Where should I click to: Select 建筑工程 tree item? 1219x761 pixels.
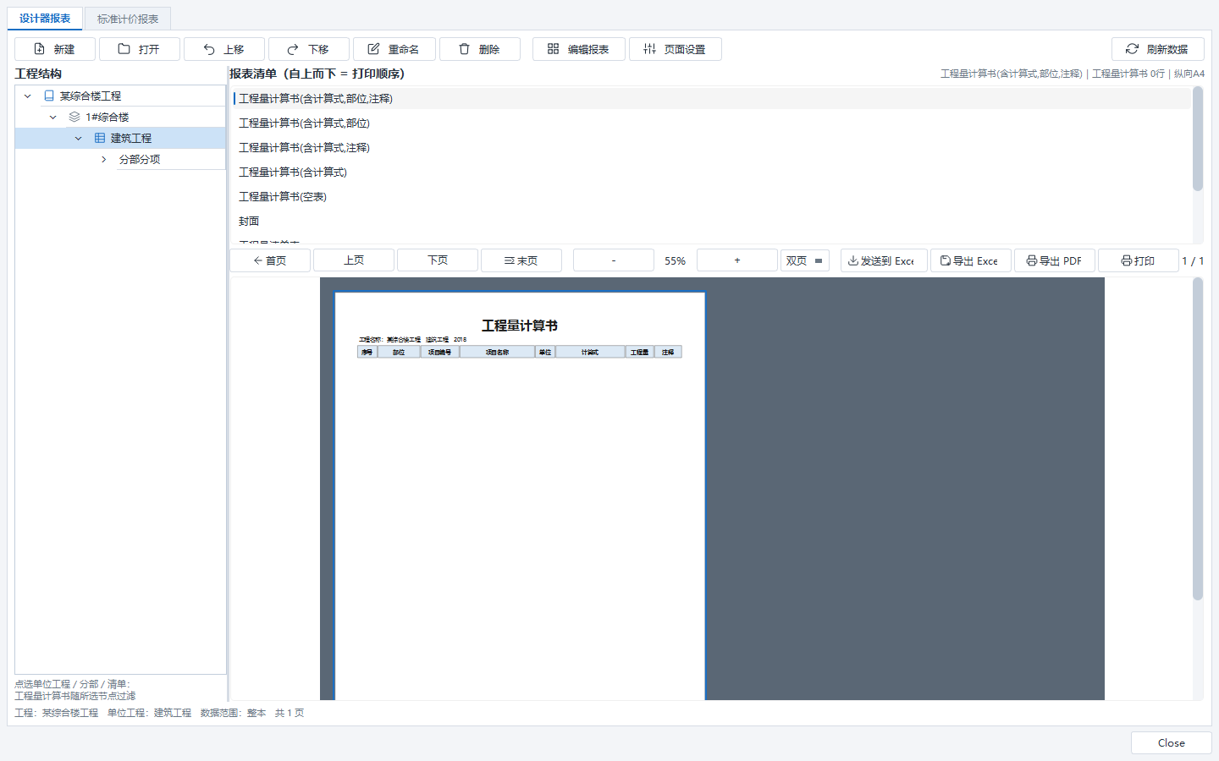[x=131, y=139]
